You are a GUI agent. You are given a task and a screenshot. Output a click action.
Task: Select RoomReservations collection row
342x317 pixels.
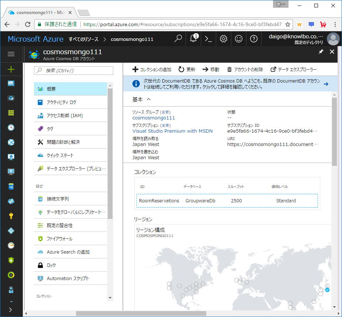[x=227, y=201]
